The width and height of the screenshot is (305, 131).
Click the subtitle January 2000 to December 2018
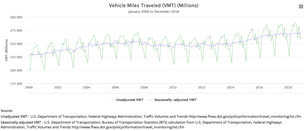click(153, 12)
